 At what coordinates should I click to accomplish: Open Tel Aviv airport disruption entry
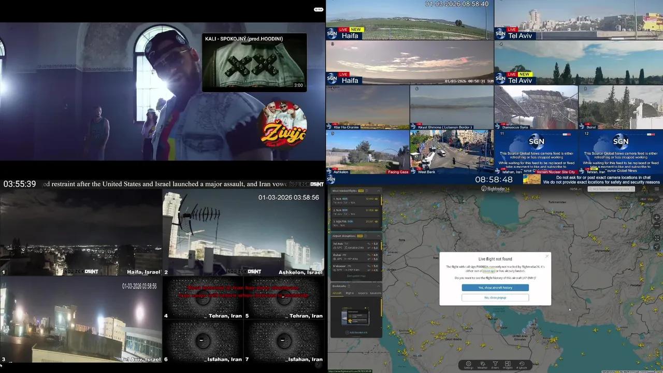pos(356,245)
